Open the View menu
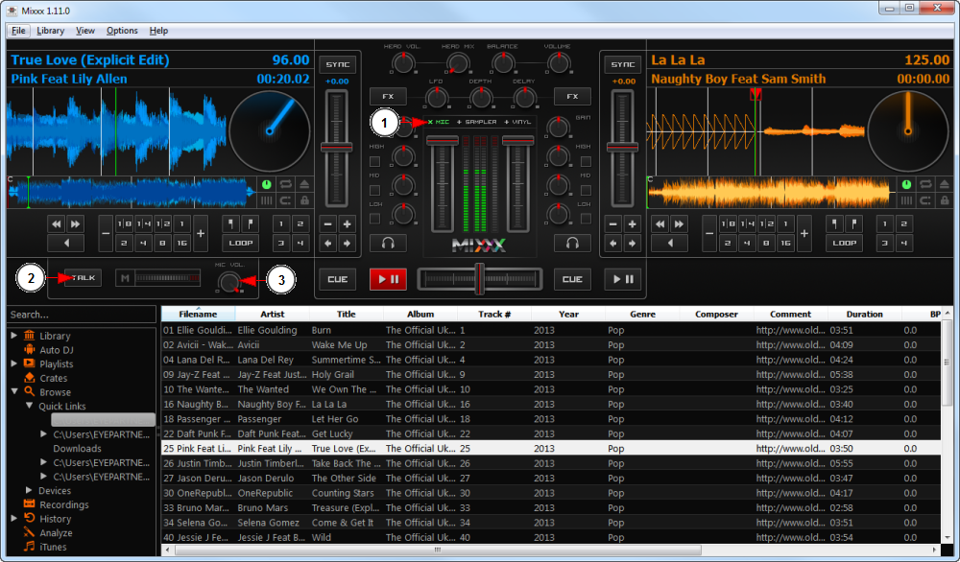This screenshot has height=562, width=960. [x=85, y=31]
